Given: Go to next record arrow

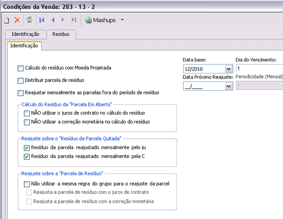Looking at the screenshot, I should tap(63, 20).
